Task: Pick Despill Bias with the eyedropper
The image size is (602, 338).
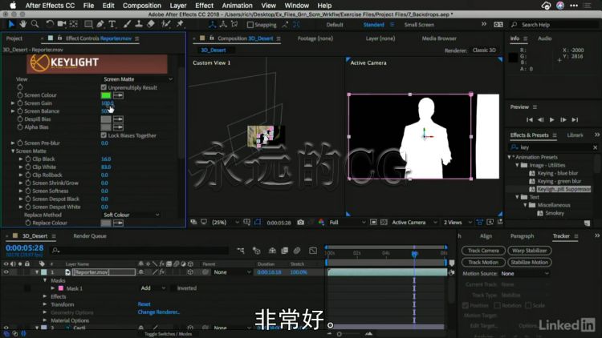Action: click(x=118, y=119)
